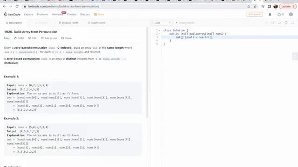
Task: Open the browser media controls icon
Action: pyautogui.click(x=263, y=6)
